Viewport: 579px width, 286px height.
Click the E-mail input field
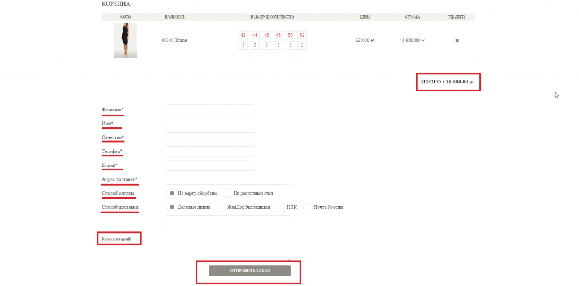click(210, 165)
